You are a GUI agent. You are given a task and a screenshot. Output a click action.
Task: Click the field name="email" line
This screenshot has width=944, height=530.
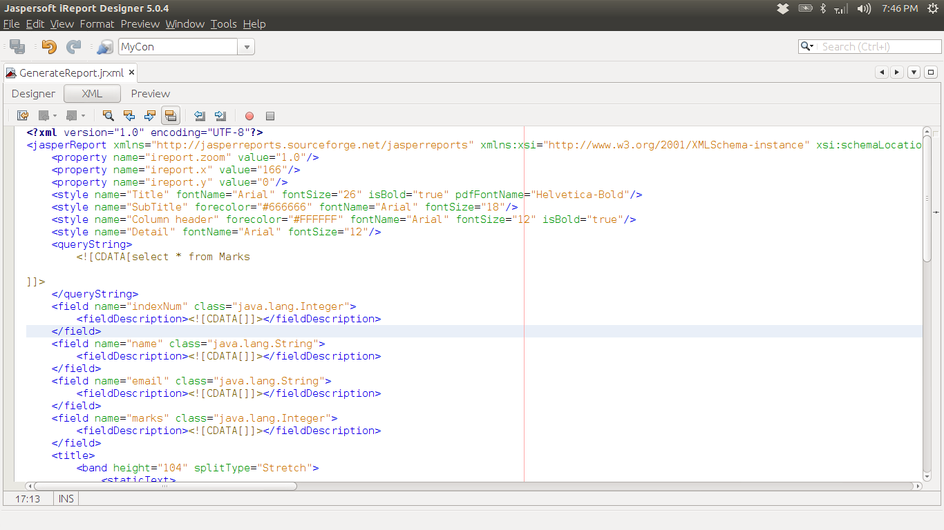[x=191, y=381]
